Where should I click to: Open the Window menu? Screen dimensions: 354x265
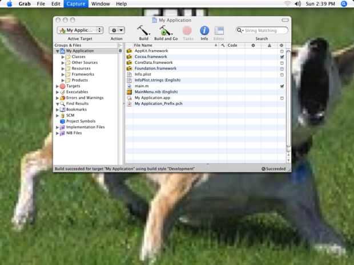coord(100,3)
